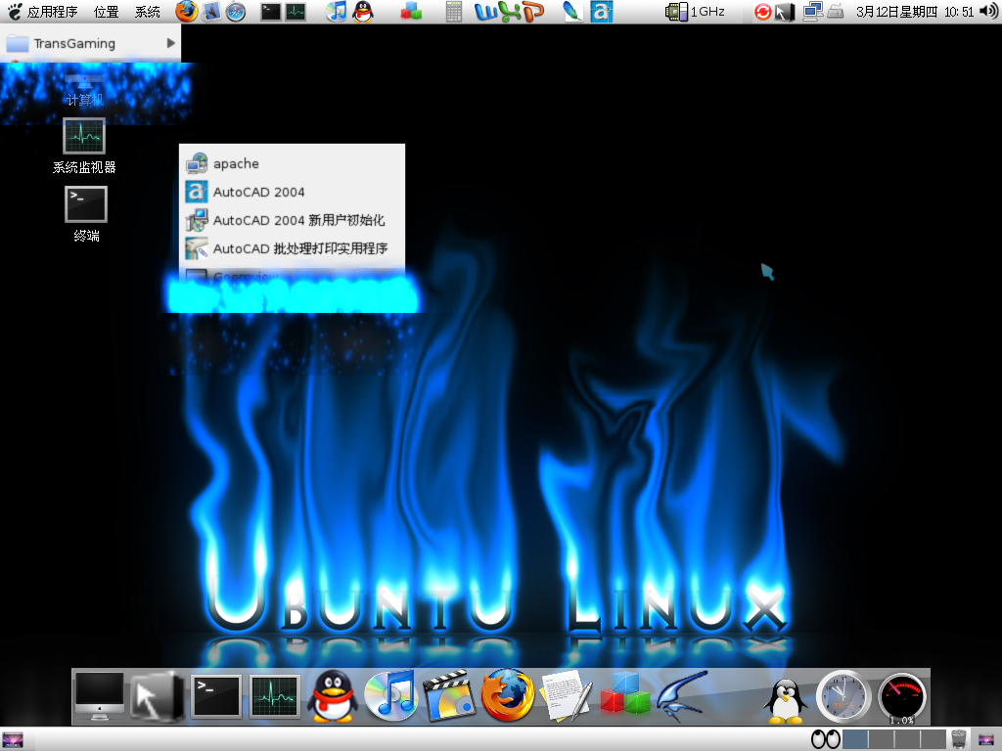Choose AutoCAD 批处理打印实用程序 menu entry
Viewport: 1002px width, 751px height.
coord(292,247)
